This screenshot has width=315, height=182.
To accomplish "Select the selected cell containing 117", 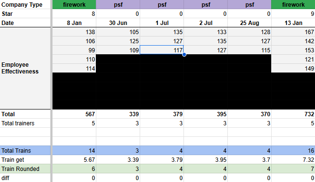I will pyautogui.click(x=162, y=50).
